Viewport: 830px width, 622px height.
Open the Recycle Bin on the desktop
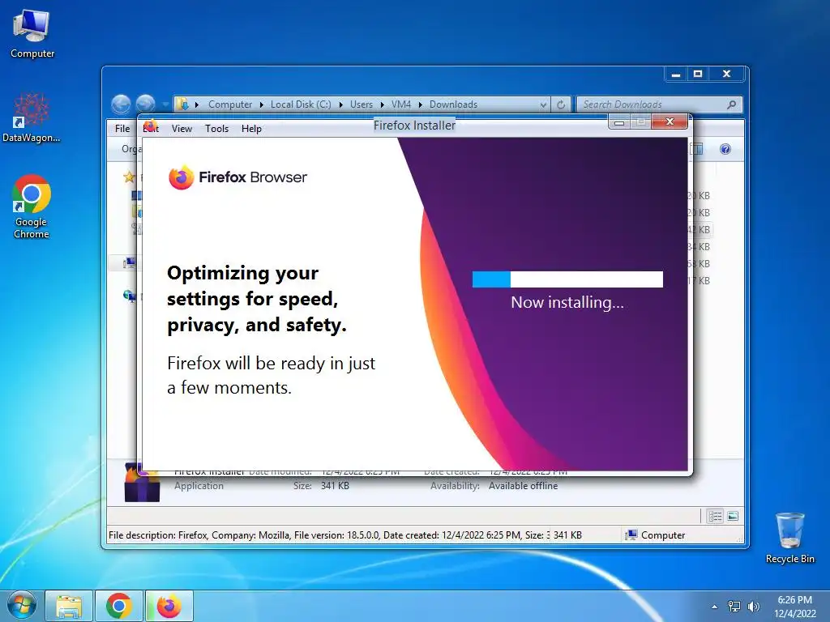(789, 538)
